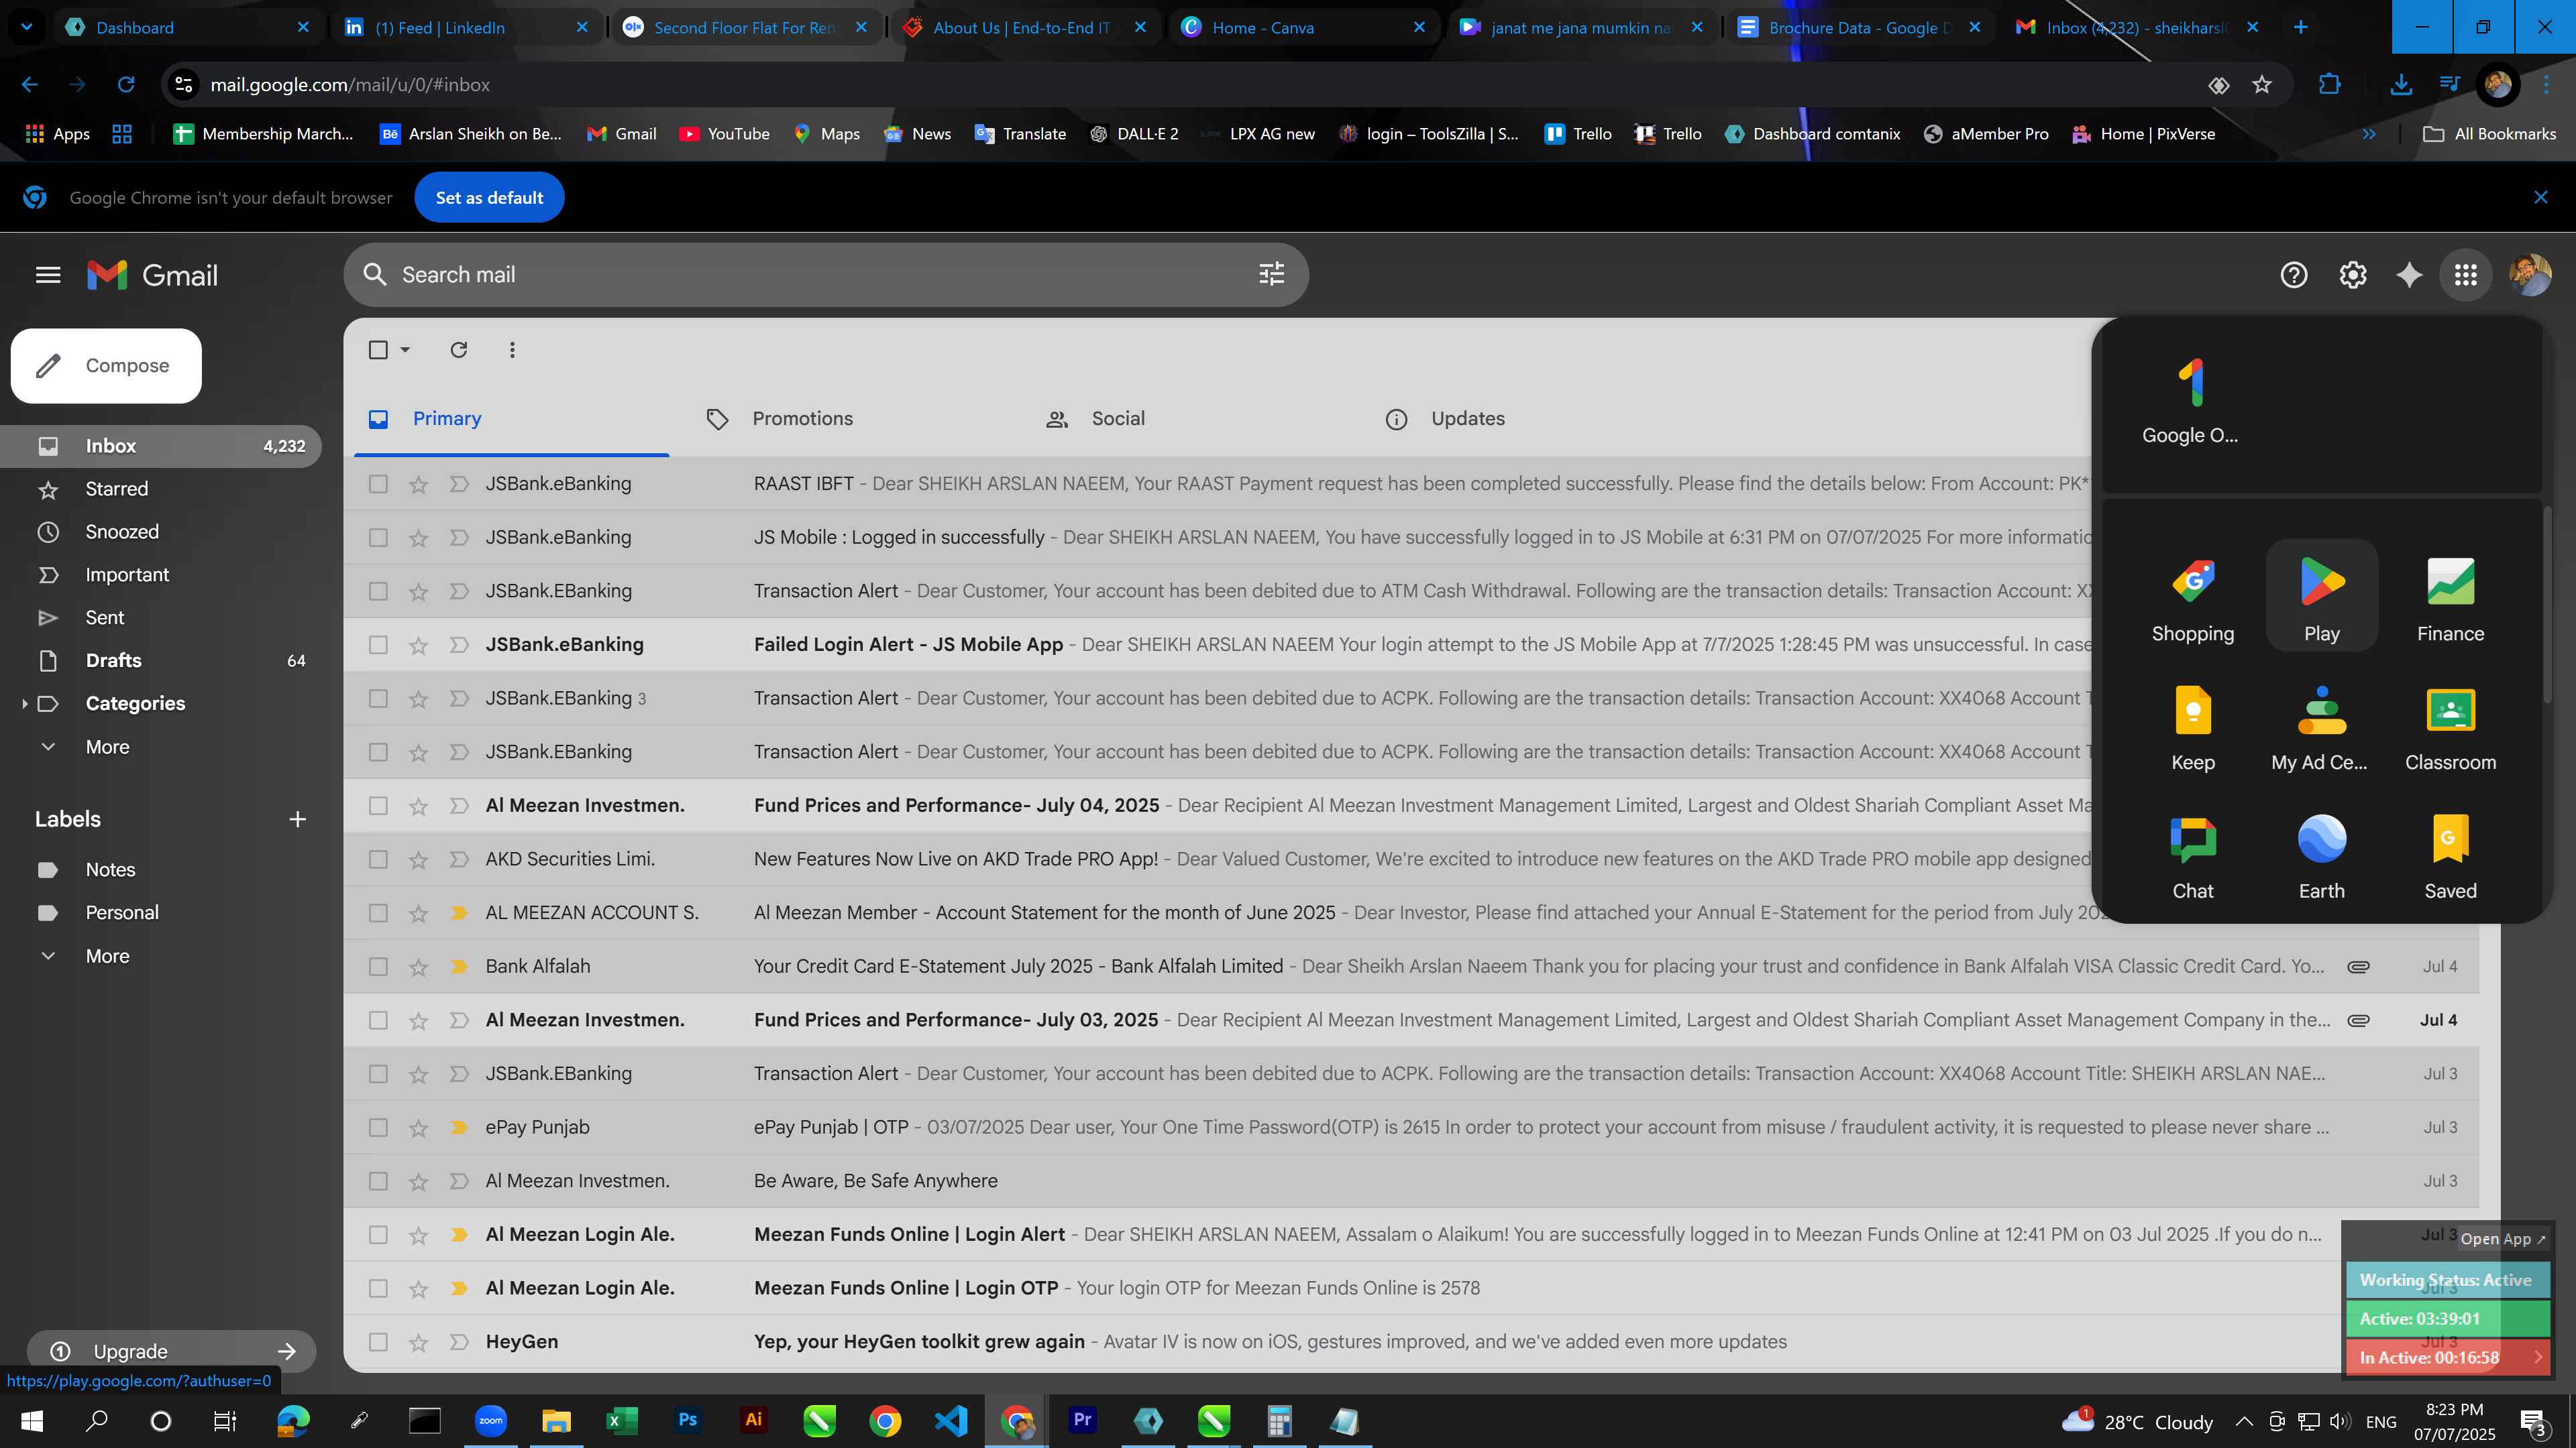Expand the Categories folder in sidebar
The height and width of the screenshot is (1448, 2576).
[x=24, y=703]
